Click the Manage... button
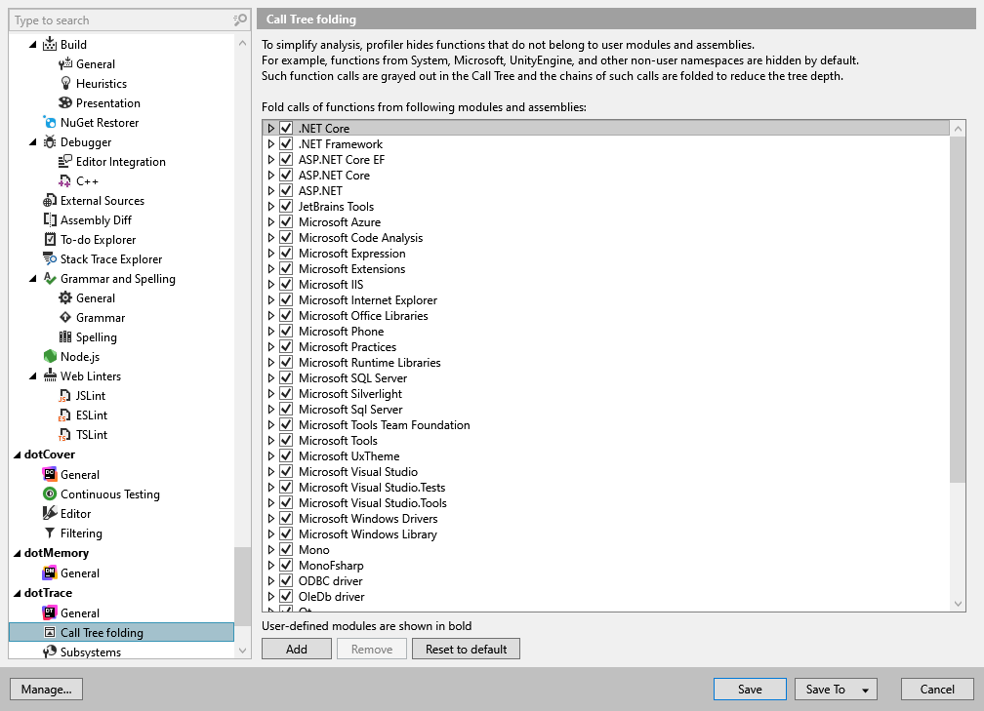The height and width of the screenshot is (711, 984). tap(47, 689)
